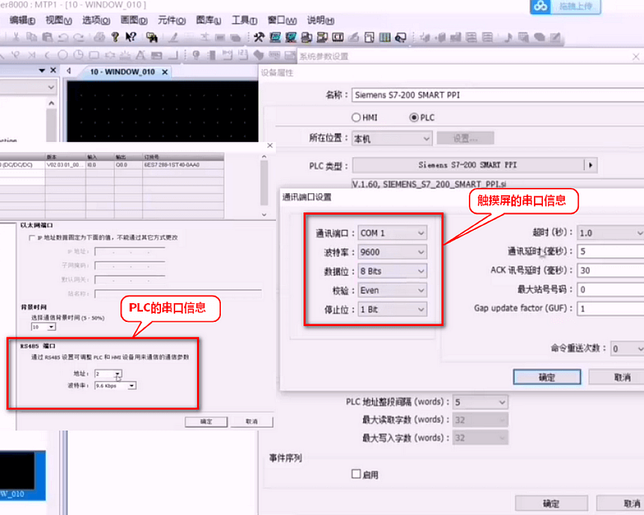Expand the 波特率 9600 dropdown
This screenshot has height=515, width=644.
click(x=392, y=252)
